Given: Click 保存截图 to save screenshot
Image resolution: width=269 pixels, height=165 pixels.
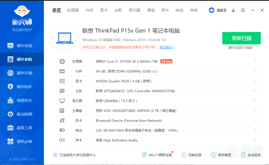Looking at the screenshot, I should coord(221,155).
